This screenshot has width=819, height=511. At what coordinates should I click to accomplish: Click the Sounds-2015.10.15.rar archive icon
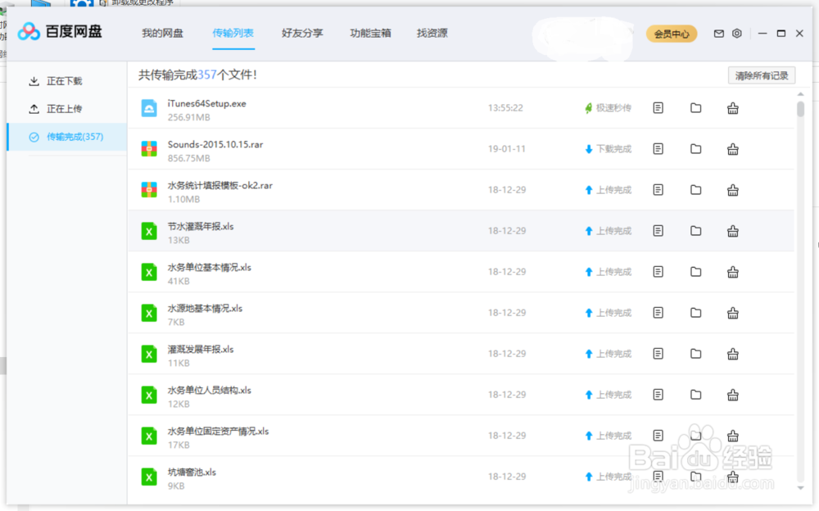(149, 149)
